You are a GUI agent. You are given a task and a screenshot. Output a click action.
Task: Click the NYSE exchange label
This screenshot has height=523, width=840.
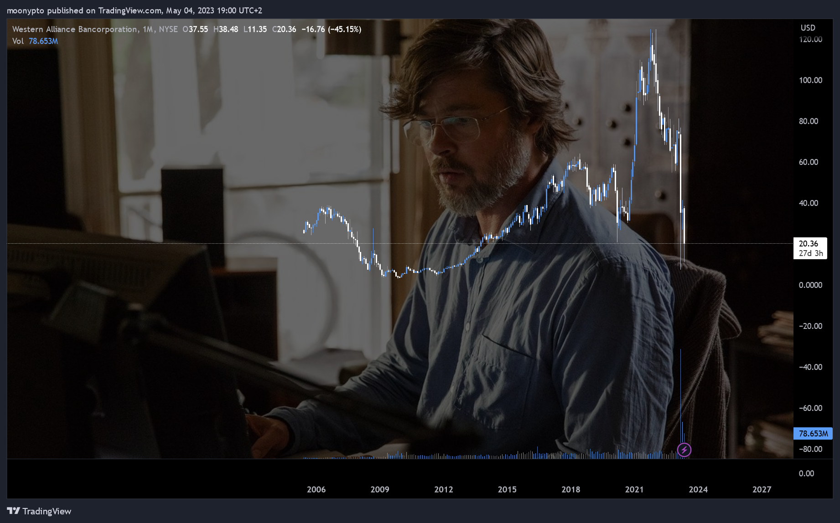168,29
